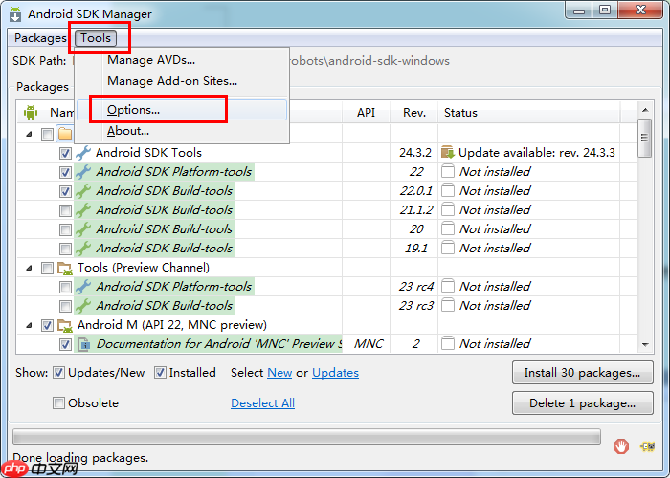Click the update-available icon for rev. 24.3.3

point(447,152)
